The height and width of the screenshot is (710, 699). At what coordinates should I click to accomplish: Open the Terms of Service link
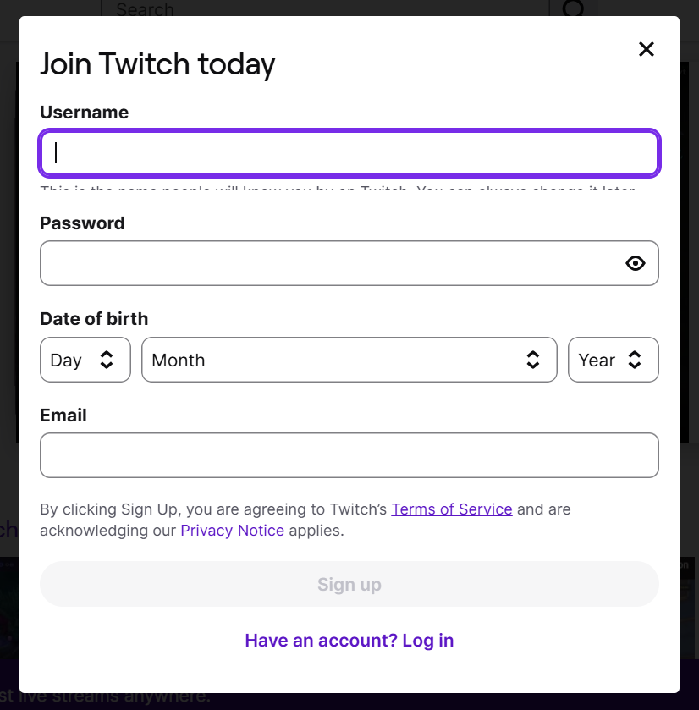click(x=451, y=509)
